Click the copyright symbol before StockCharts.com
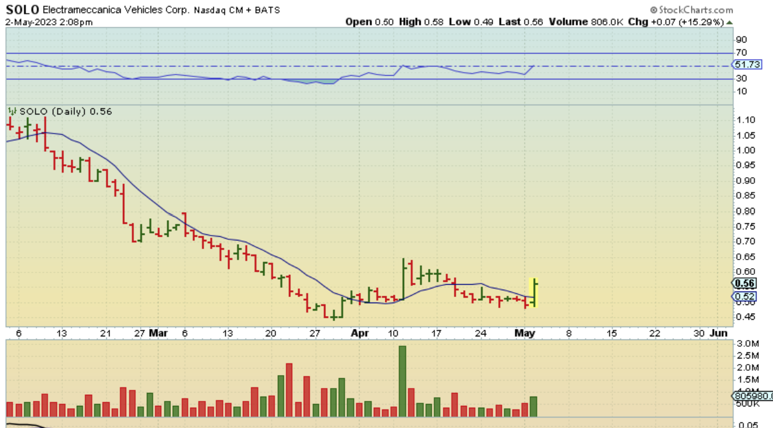773x428 pixels. pyautogui.click(x=654, y=10)
